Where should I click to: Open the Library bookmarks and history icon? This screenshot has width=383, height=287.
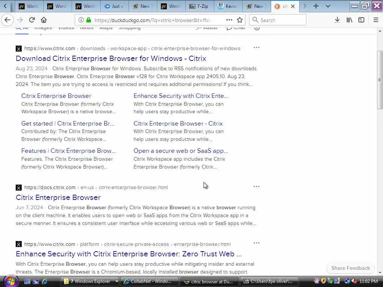[349, 20]
